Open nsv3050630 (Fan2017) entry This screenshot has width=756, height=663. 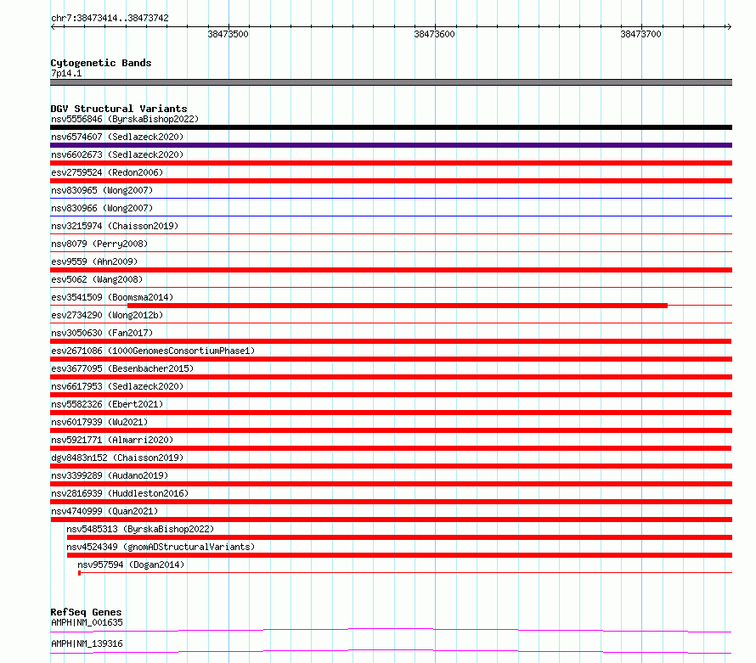click(102, 333)
